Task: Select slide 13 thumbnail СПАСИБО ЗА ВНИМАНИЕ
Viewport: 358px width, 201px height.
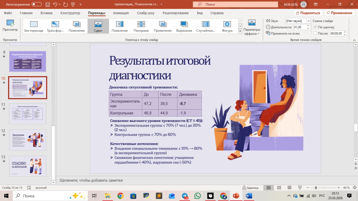Action: tap(28, 166)
